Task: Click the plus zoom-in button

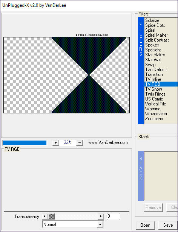Action: coord(56,142)
